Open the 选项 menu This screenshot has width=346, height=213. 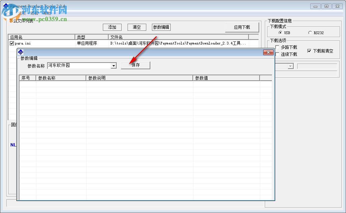coord(22,12)
